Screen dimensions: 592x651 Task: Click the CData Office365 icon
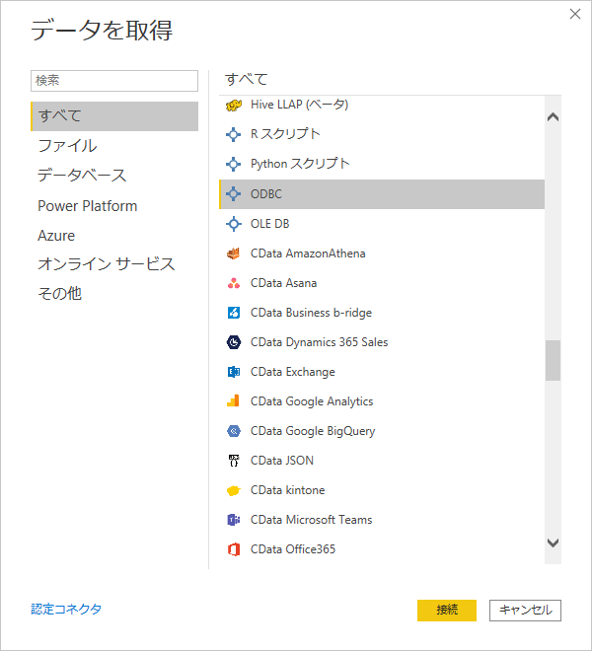click(234, 549)
